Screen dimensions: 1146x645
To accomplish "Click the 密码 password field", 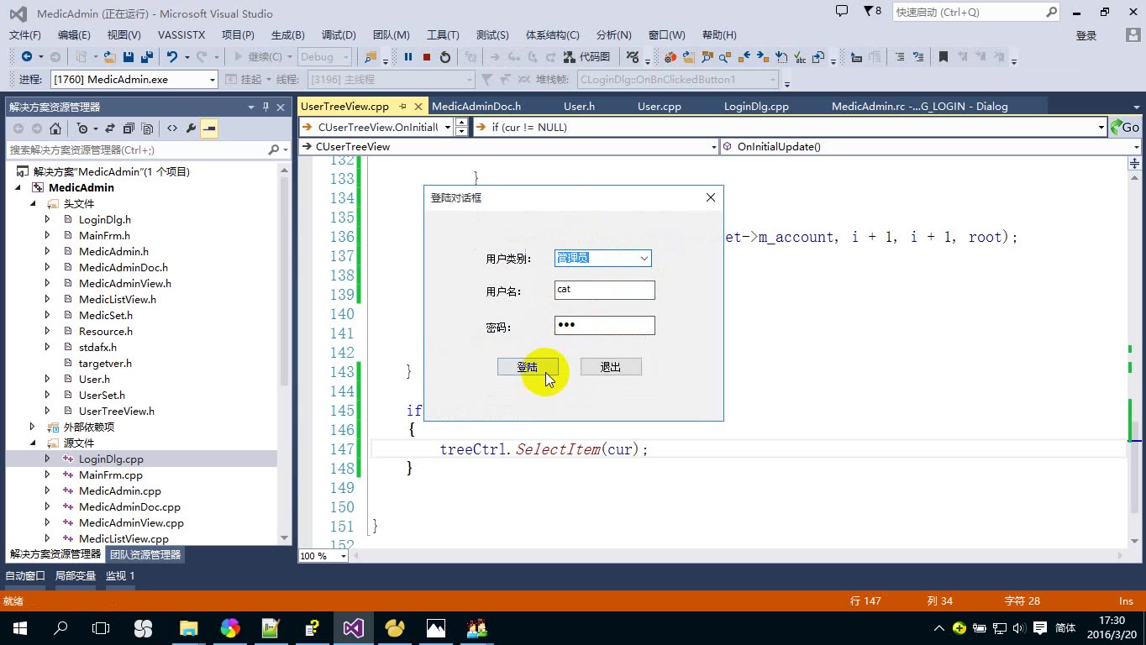I will coord(605,325).
